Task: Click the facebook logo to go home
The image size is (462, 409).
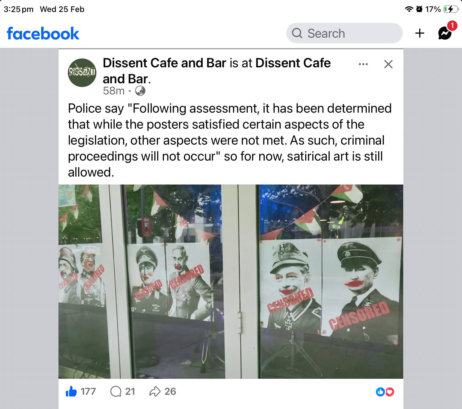Action: point(43,33)
